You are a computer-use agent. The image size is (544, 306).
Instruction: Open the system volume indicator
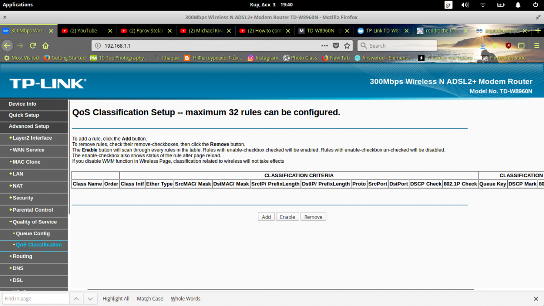(x=465, y=5)
